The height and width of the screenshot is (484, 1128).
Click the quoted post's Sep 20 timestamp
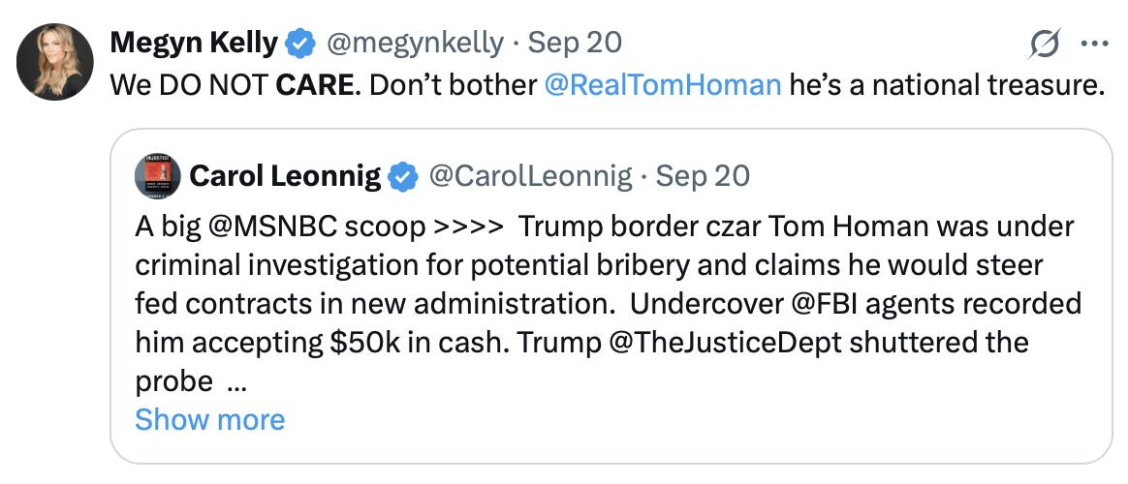point(703,176)
